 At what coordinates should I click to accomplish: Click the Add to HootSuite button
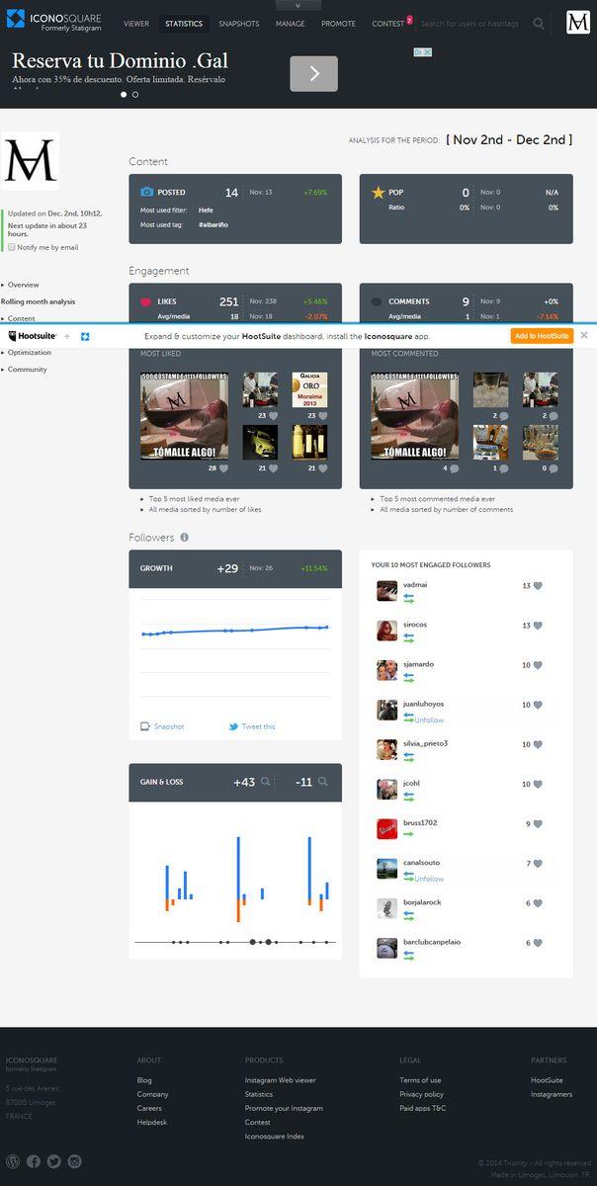click(x=542, y=336)
